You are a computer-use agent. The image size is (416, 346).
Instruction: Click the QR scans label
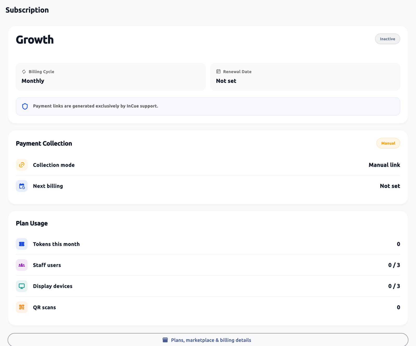point(44,307)
